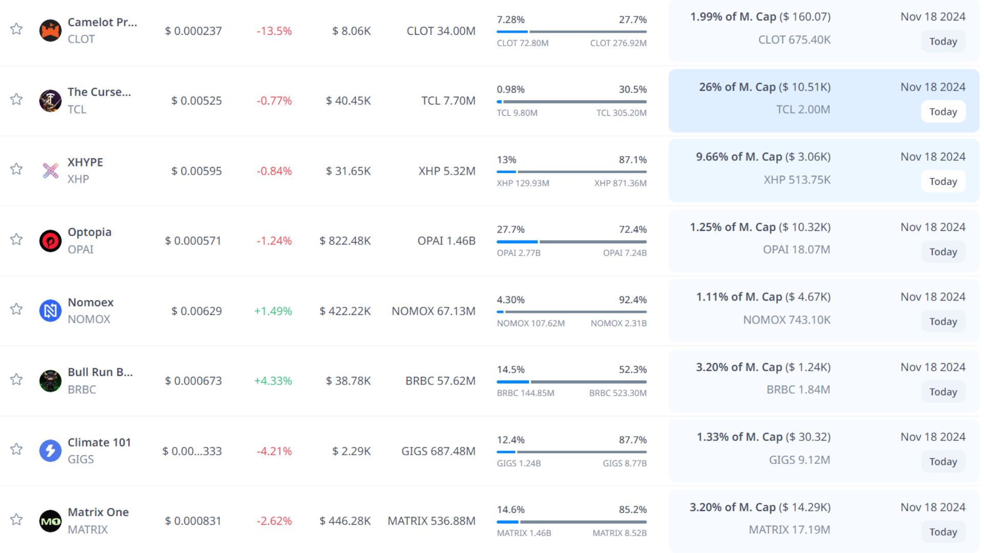Click the XHYPE XHP token logo
Image resolution: width=984 pixels, height=553 pixels.
pyautogui.click(x=50, y=171)
